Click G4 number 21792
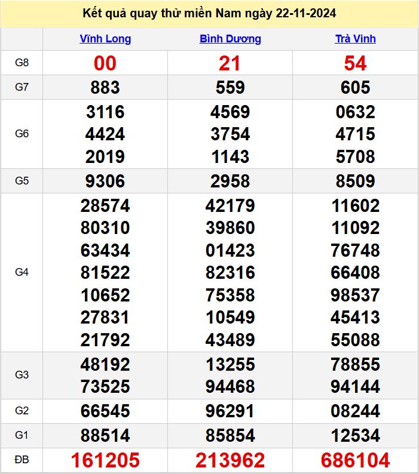419x474 pixels. coord(105,340)
